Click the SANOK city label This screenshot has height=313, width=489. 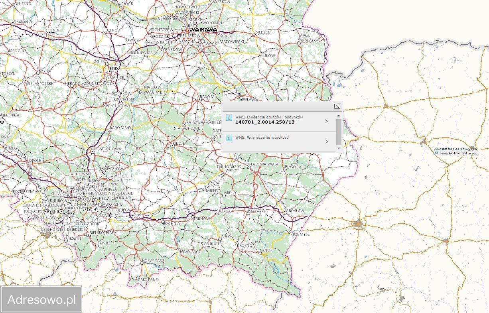(x=266, y=250)
